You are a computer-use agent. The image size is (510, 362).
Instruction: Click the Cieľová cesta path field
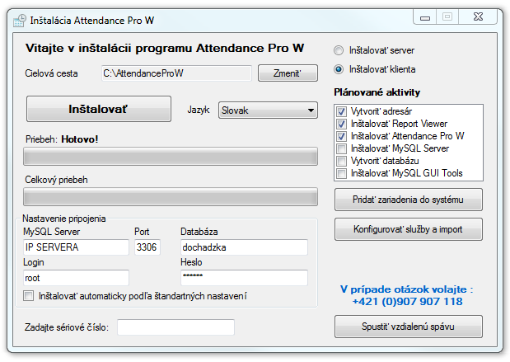point(176,73)
